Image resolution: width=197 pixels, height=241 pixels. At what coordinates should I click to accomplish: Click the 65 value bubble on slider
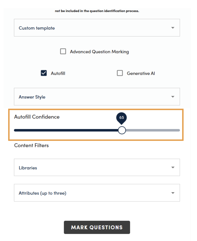pyautogui.click(x=121, y=118)
